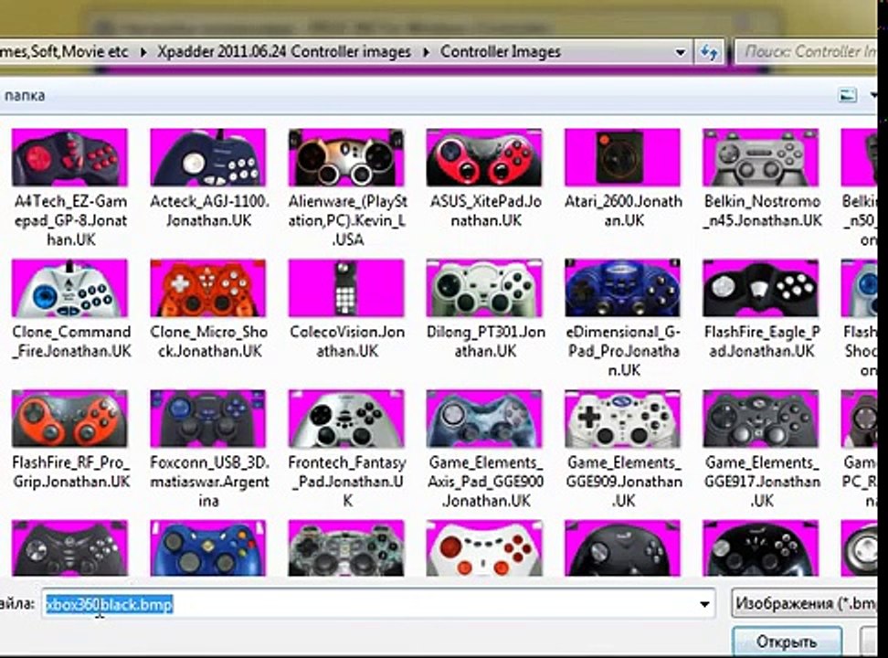888x658 pixels.
Task: Click the blue Xbox-style controller thumbnail in bottom row
Action: 208,548
